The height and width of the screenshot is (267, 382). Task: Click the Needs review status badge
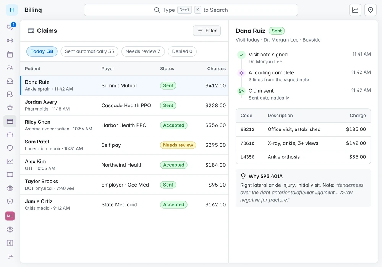[x=178, y=145]
